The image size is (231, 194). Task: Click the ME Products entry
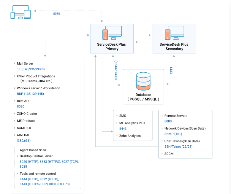[26, 121]
